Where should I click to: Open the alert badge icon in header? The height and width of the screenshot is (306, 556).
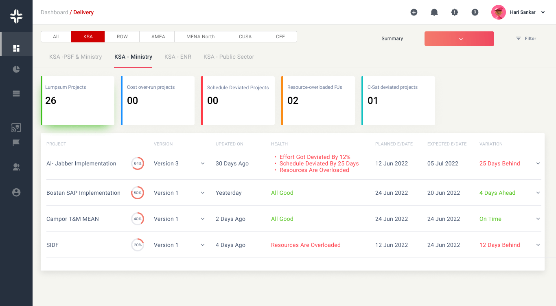tap(455, 12)
